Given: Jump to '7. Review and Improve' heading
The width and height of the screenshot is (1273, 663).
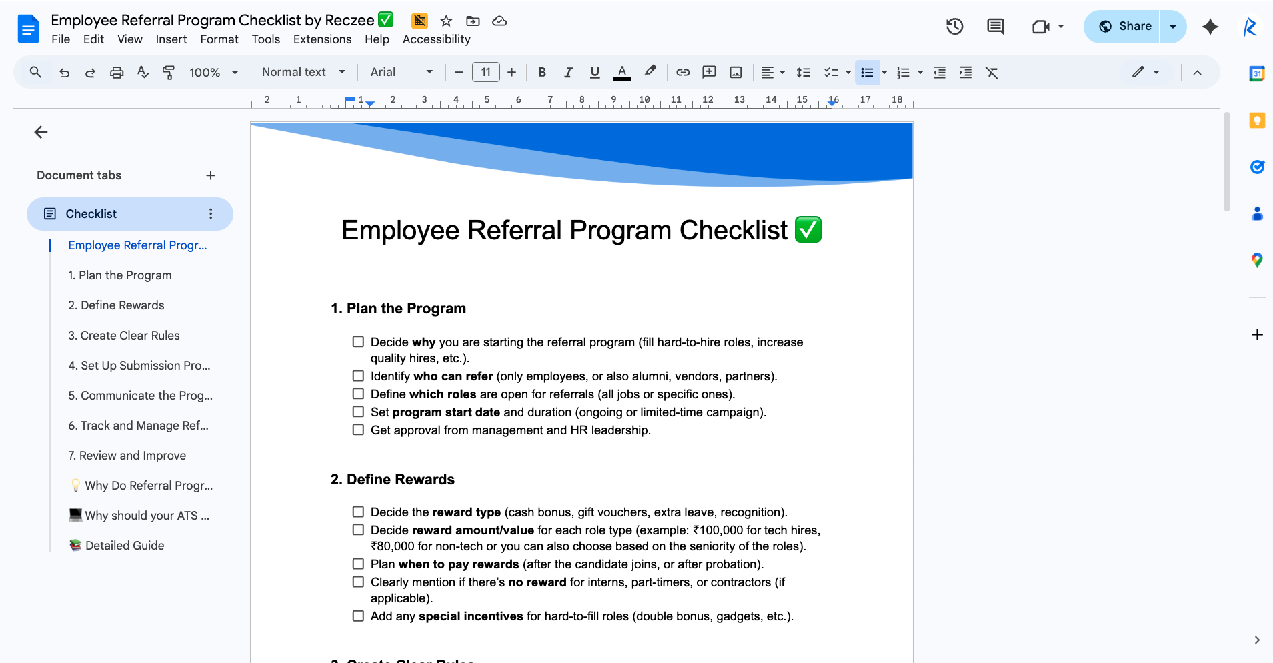Looking at the screenshot, I should click(127, 456).
